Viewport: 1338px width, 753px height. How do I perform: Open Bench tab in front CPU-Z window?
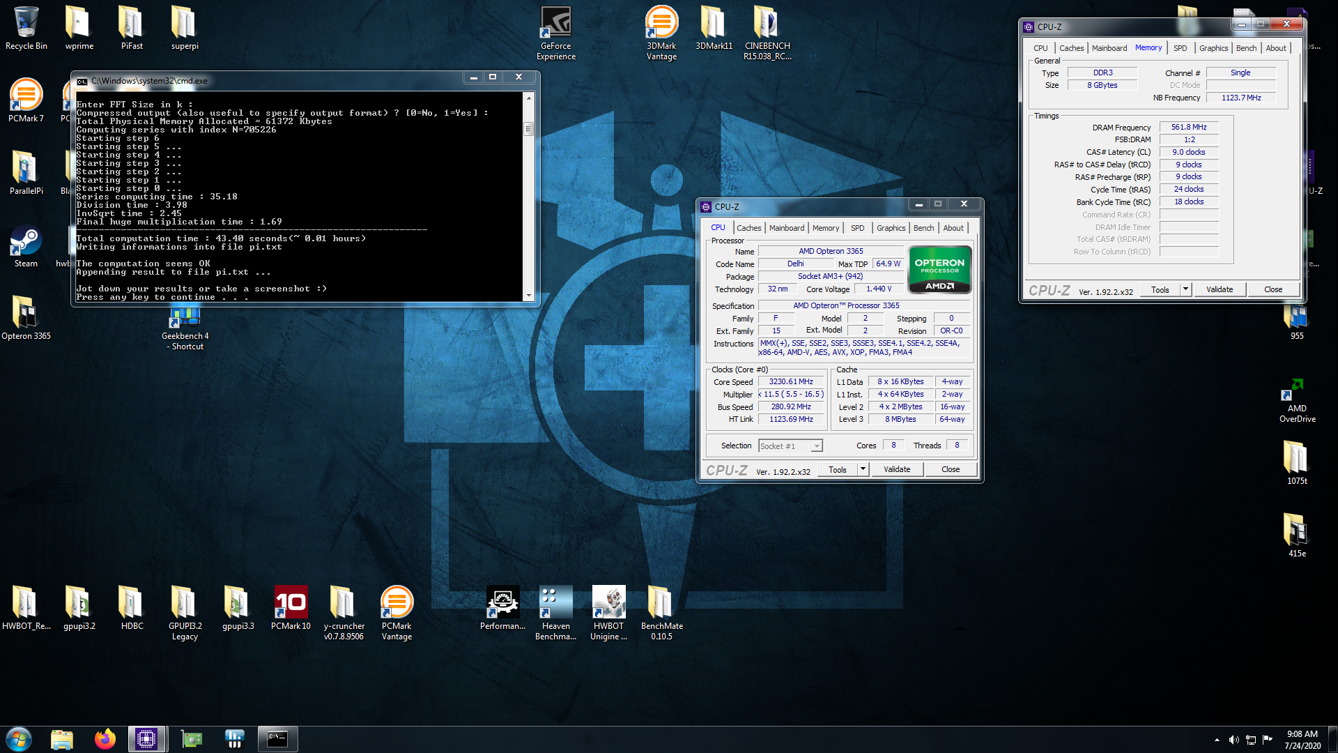coord(923,228)
